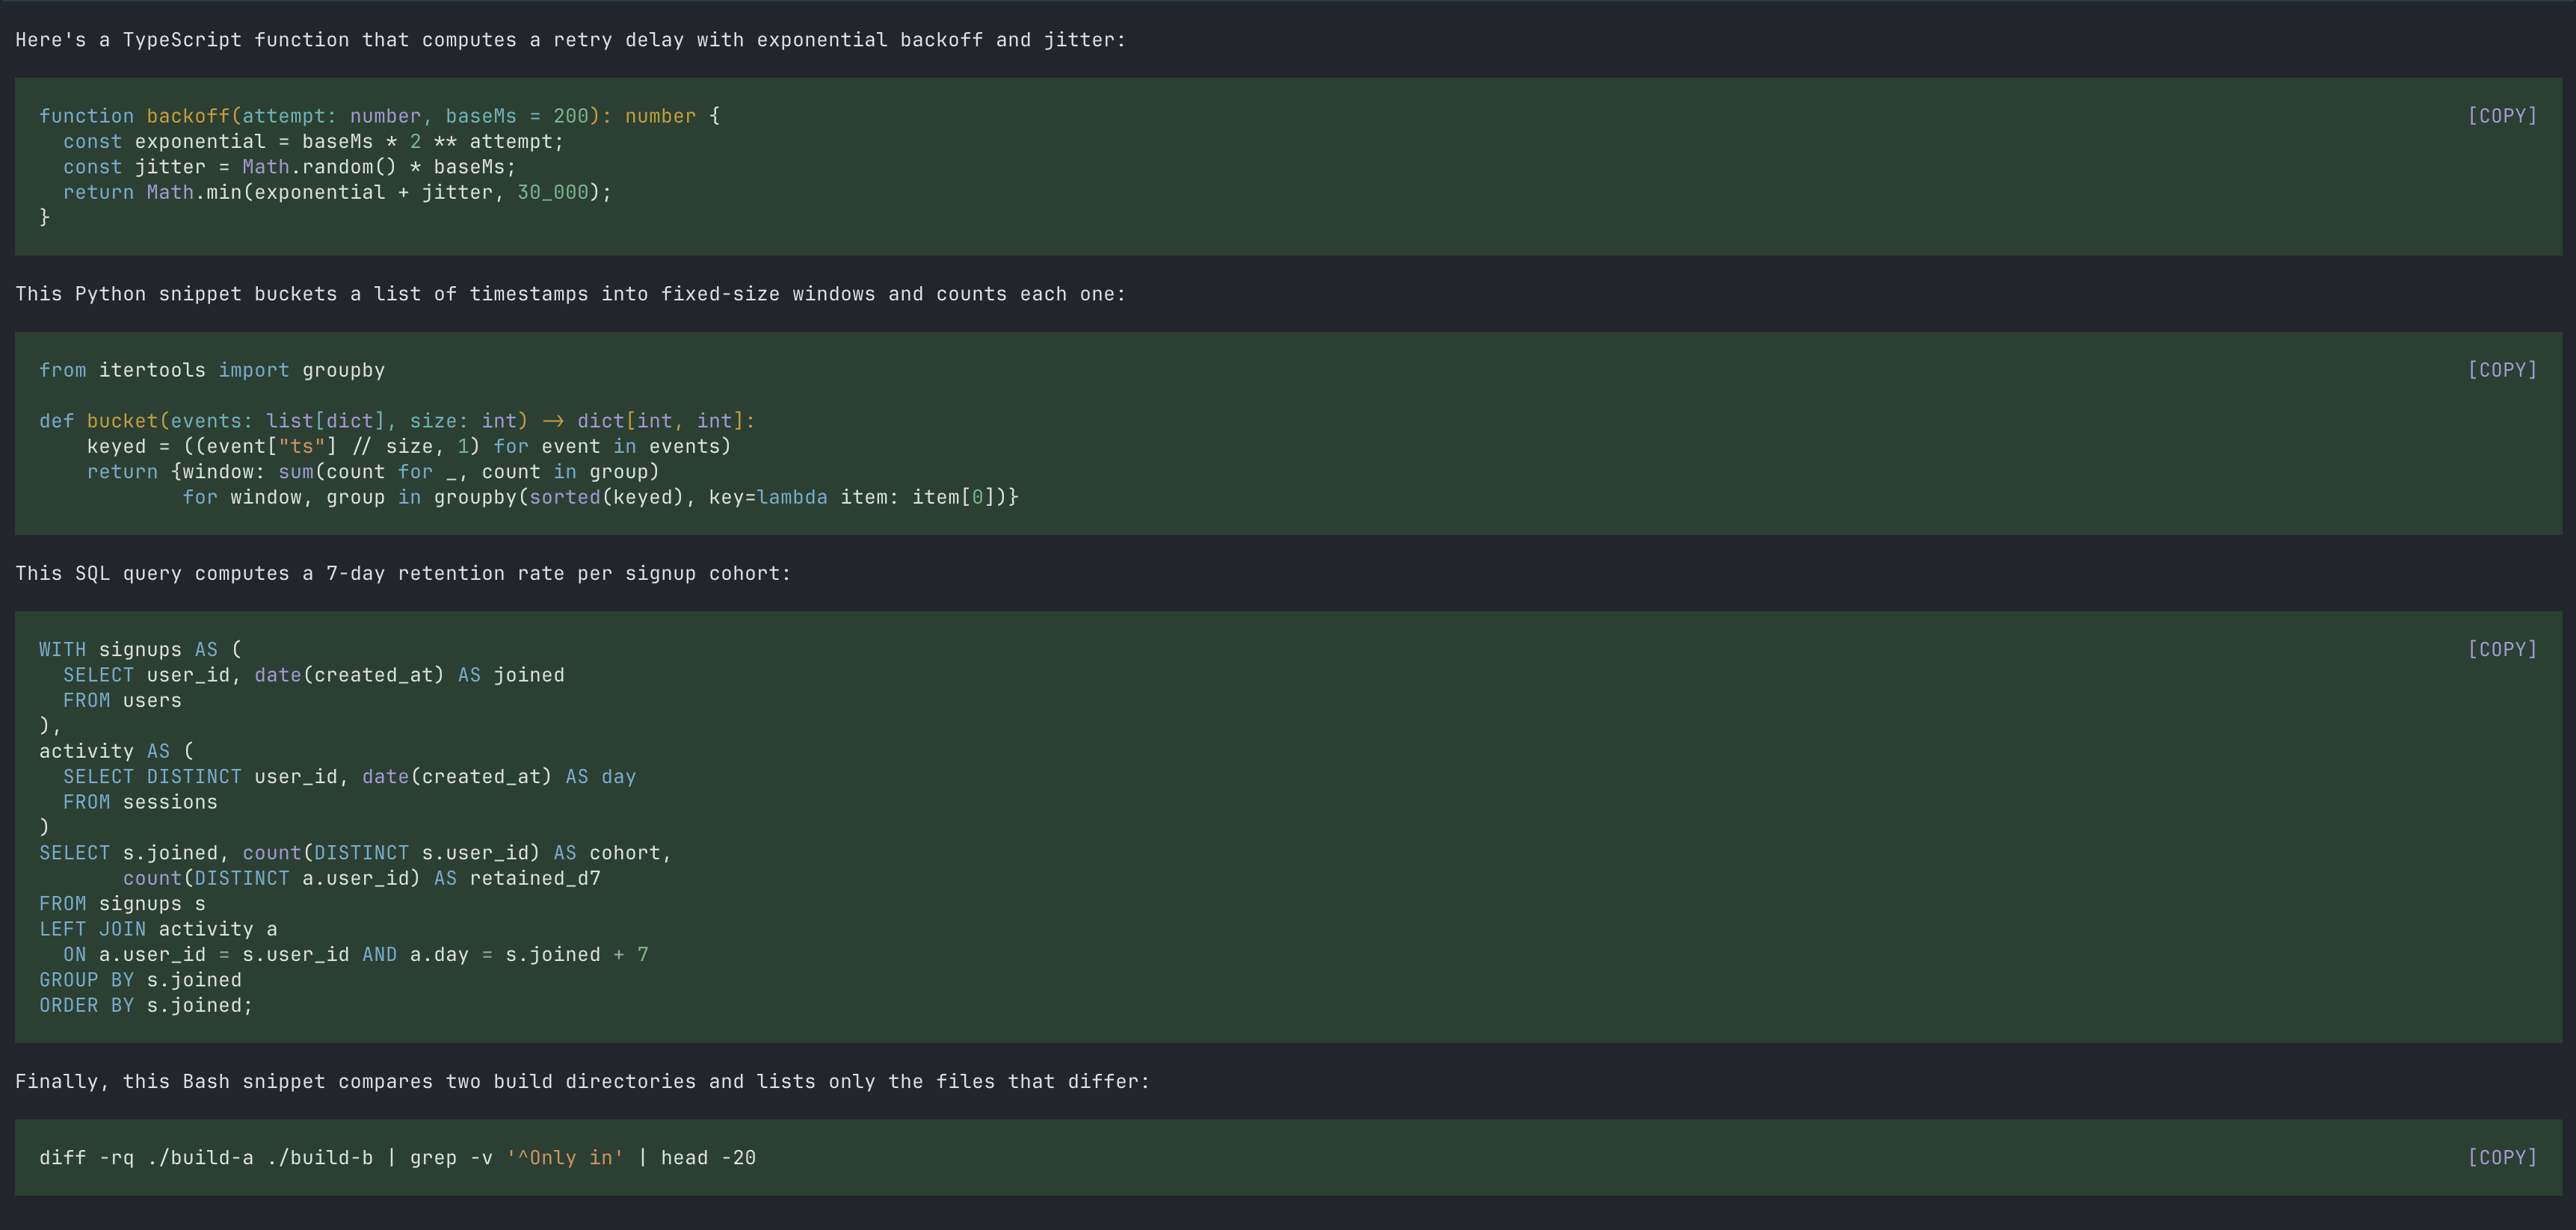Viewport: 2576px width, 1230px height.
Task: Click the line 'from itertools import groupby'
Action: pyautogui.click(x=212, y=370)
